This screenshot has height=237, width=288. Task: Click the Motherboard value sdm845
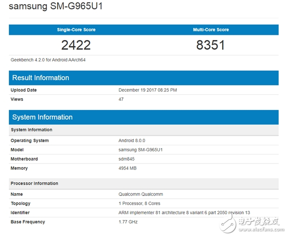tap(126, 159)
